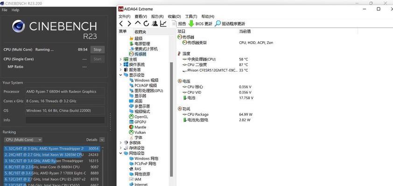Stop the Cinebench multi core test
This screenshot has height=186, width=393.
tap(97, 49)
